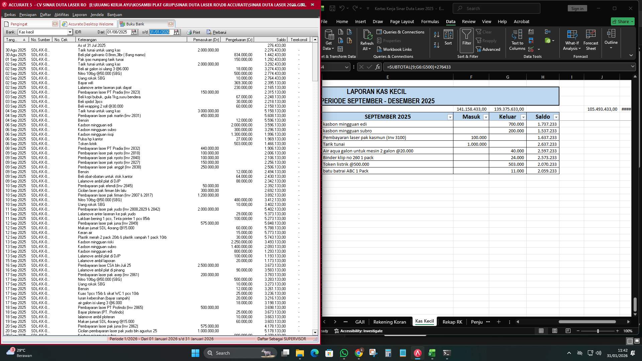Close the Pengingat tab
This screenshot has height=361, width=642.
(55, 24)
